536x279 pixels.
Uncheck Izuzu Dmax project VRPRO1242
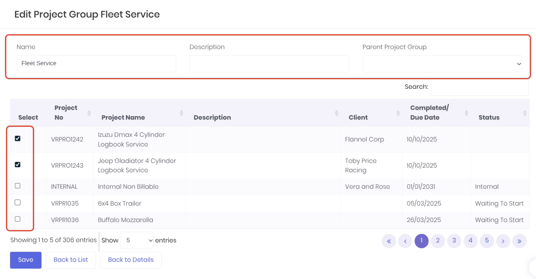[18, 138]
